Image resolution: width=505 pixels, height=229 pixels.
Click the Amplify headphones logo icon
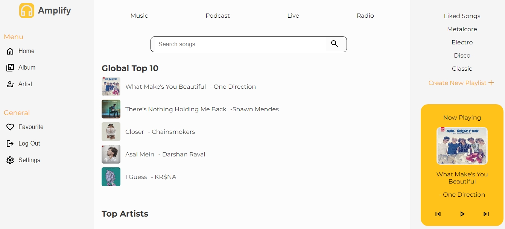tap(27, 11)
